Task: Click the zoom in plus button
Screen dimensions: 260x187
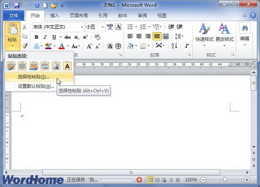Action: coord(246,180)
